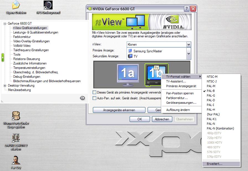
Task: Select Primäres Anzeigegerät menu entry
Action: point(181,86)
